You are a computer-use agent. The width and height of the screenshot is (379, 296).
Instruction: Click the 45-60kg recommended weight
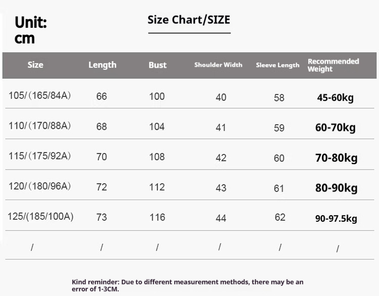tap(335, 97)
